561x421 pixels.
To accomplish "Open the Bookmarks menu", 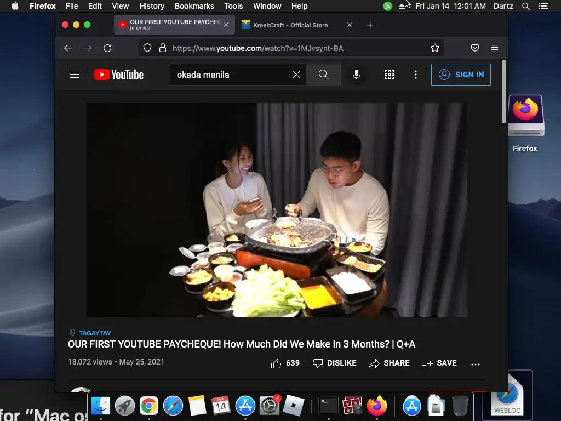I will 194,6.
